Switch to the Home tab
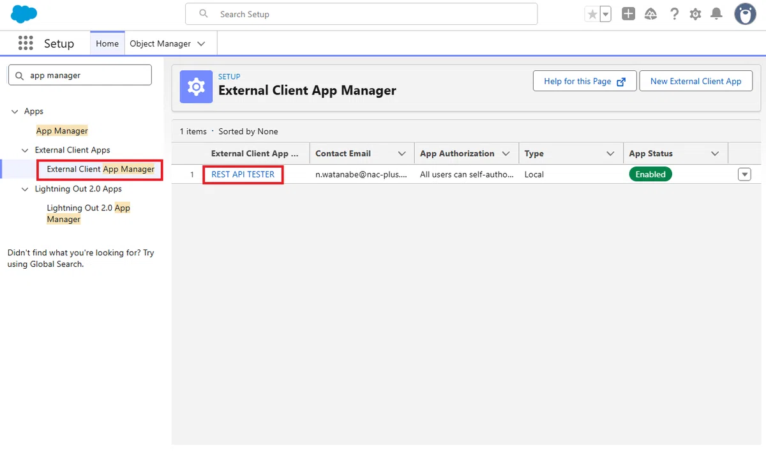Viewport: 766px width, 462px height. (x=107, y=43)
